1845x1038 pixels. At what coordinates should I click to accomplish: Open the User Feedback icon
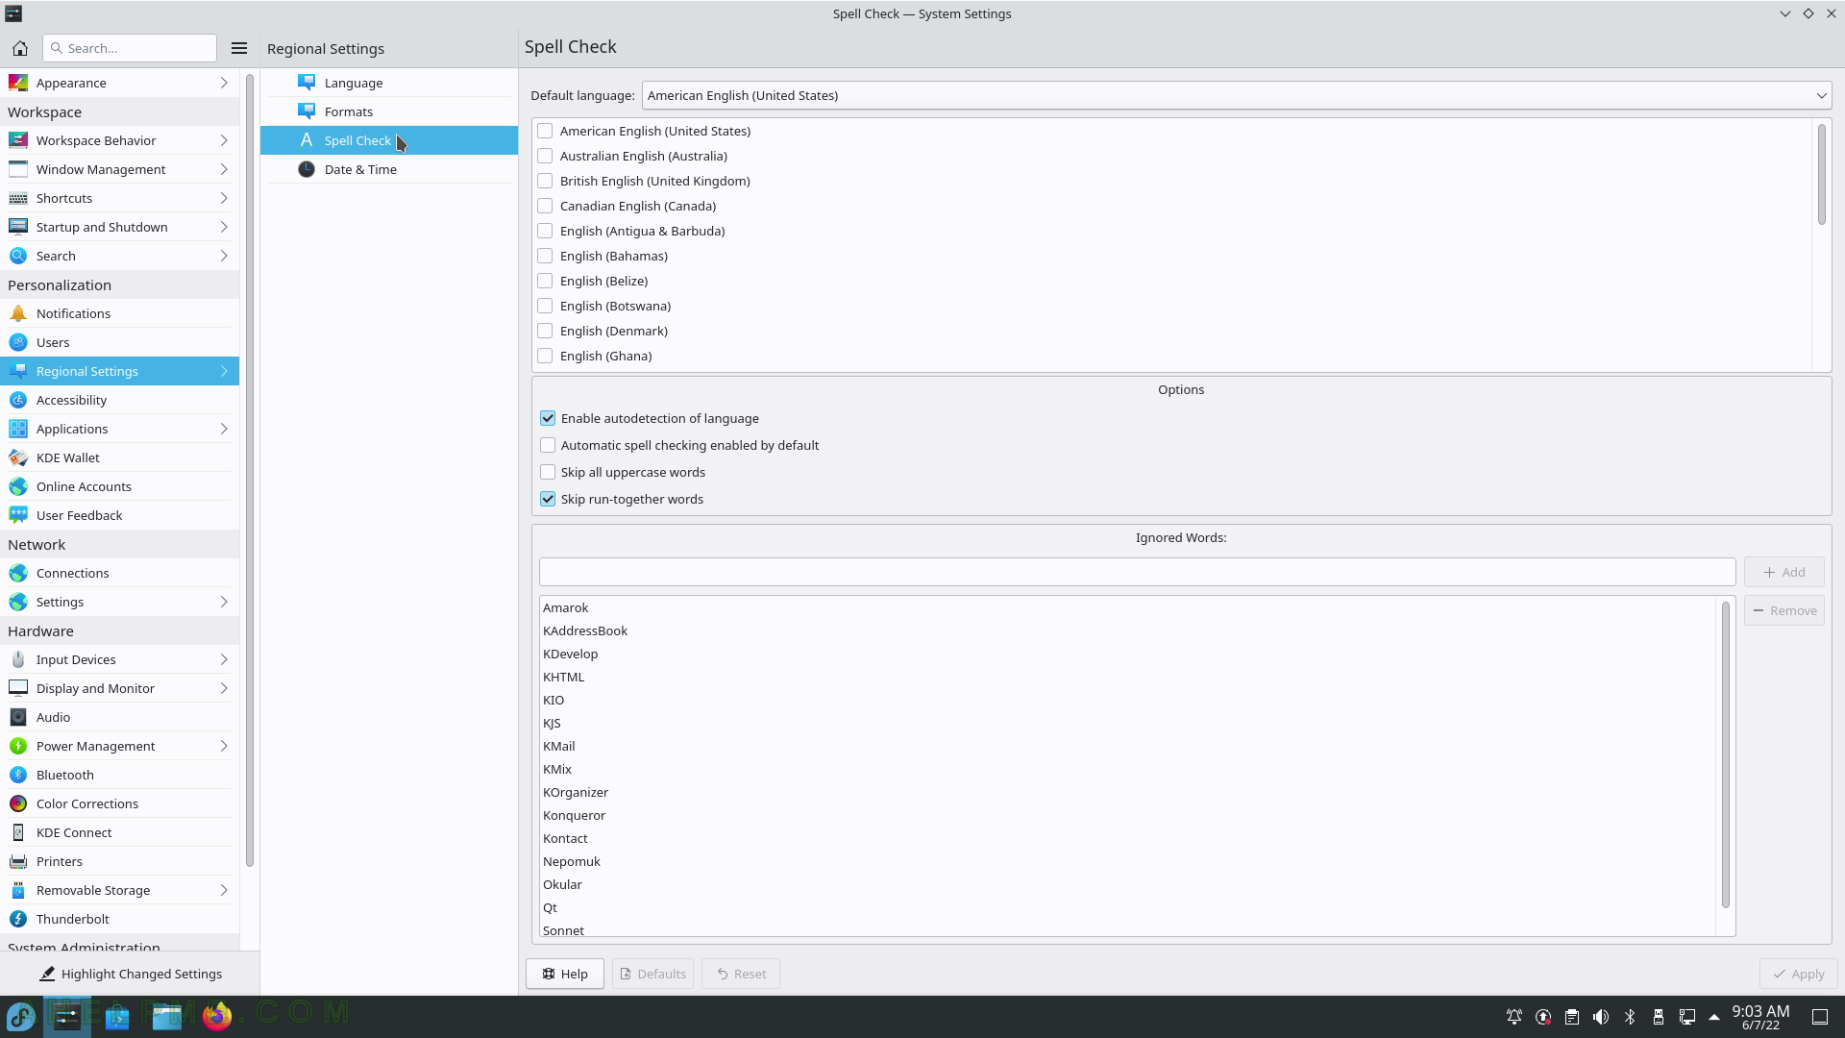tap(18, 515)
